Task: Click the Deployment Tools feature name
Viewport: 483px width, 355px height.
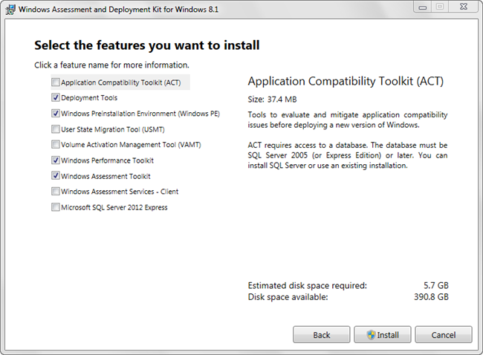Action: tap(89, 98)
